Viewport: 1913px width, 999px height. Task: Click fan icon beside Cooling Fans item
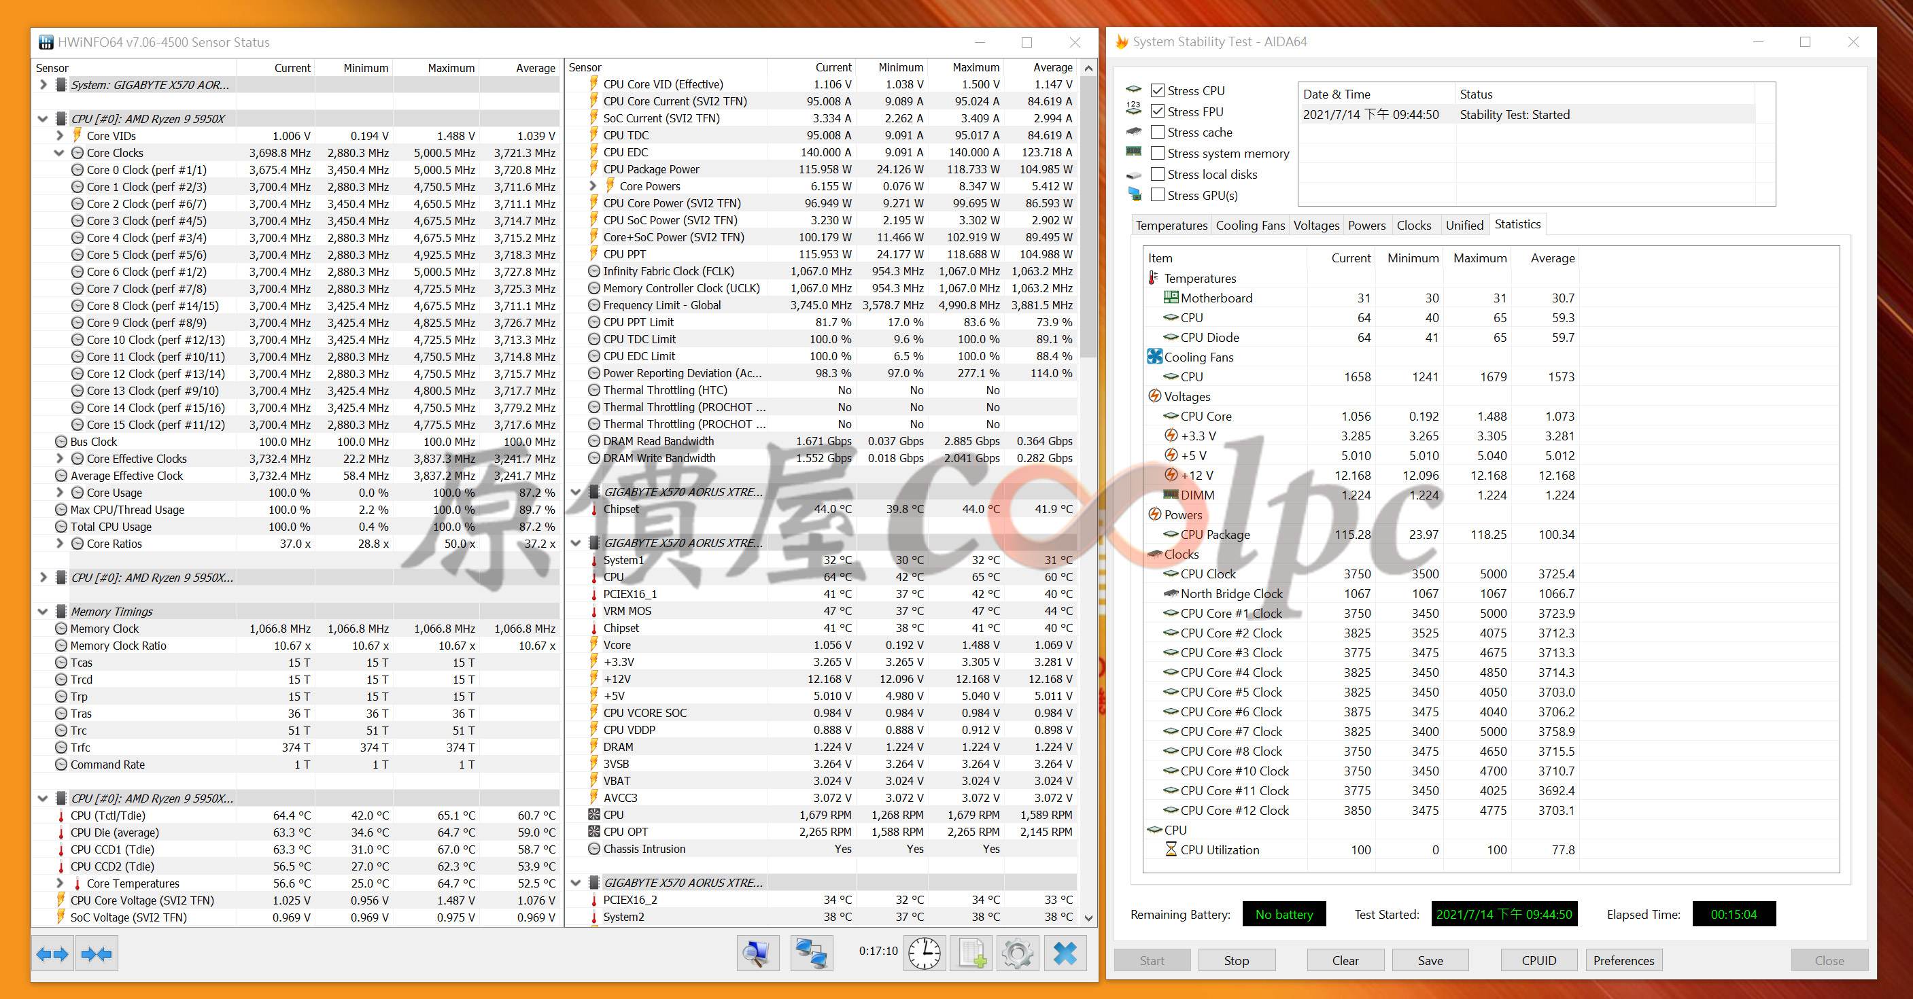point(1155,357)
